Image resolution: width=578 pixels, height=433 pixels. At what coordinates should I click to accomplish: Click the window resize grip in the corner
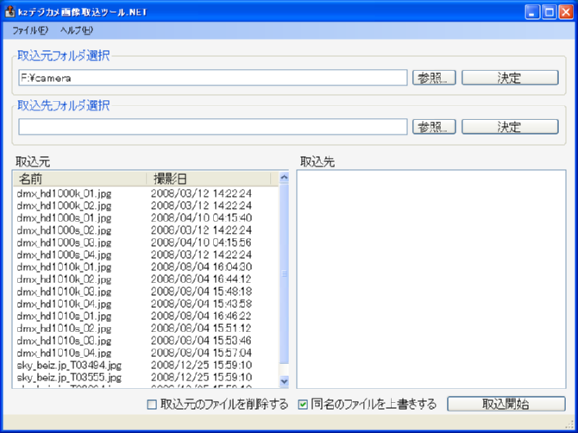pos(569,423)
